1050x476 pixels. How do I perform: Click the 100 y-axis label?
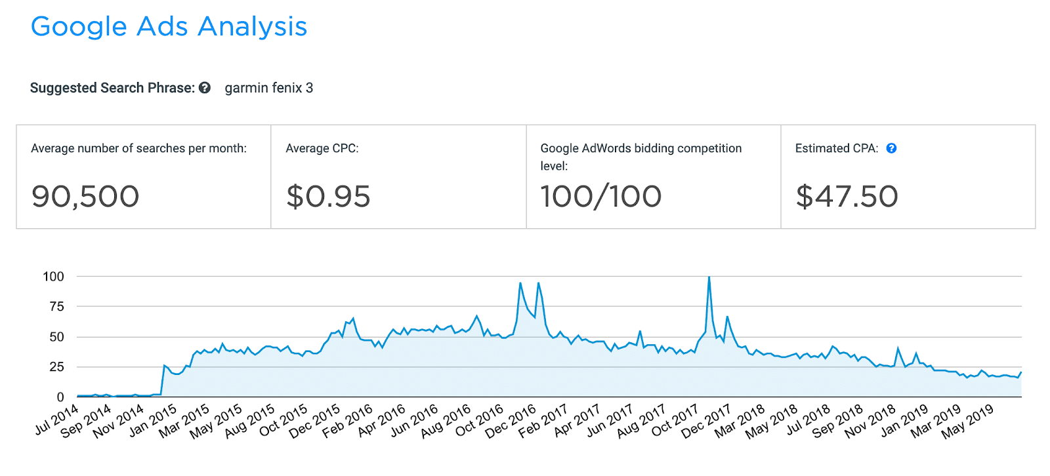tap(53, 277)
